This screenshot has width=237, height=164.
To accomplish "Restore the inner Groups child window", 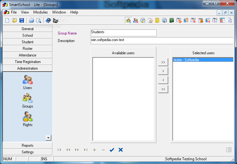I will pos(225,13).
